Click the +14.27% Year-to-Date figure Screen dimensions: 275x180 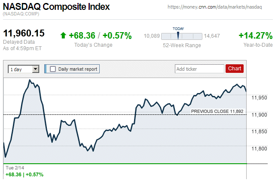tap(256, 36)
